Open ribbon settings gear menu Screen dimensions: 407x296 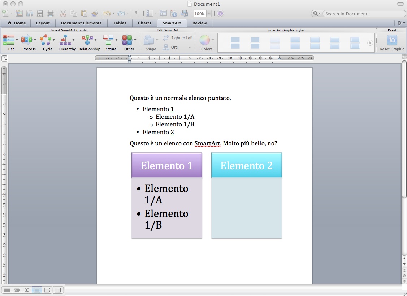pos(401,23)
